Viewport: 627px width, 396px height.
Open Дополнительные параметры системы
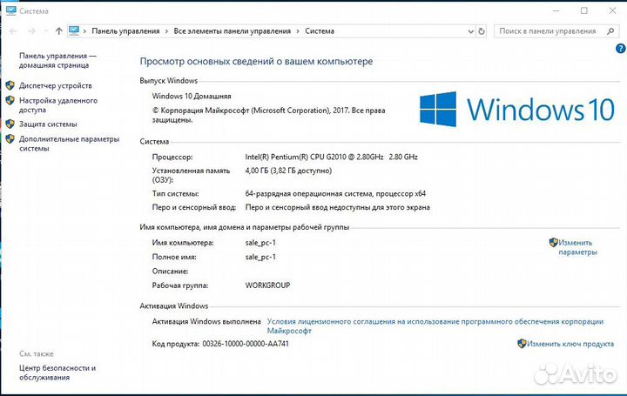[x=69, y=144]
